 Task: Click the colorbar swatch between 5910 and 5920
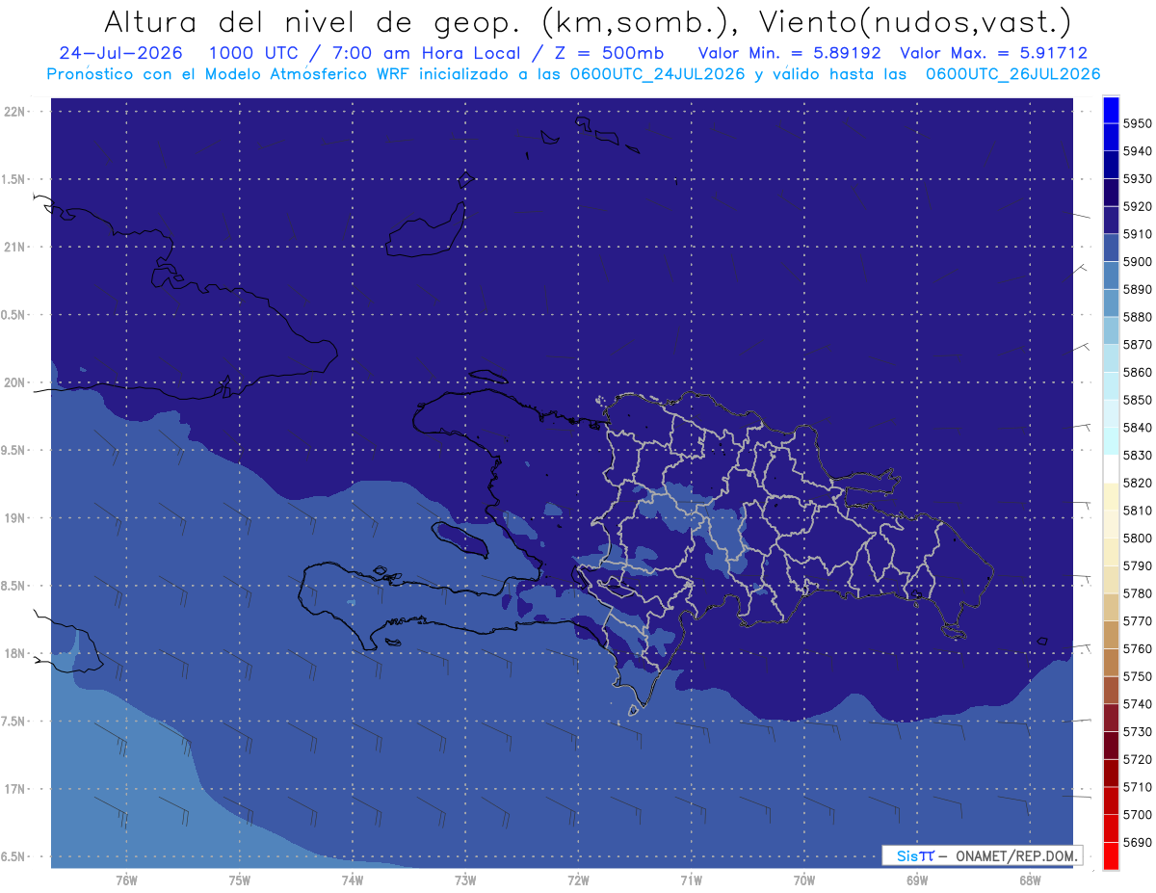click(x=1110, y=221)
